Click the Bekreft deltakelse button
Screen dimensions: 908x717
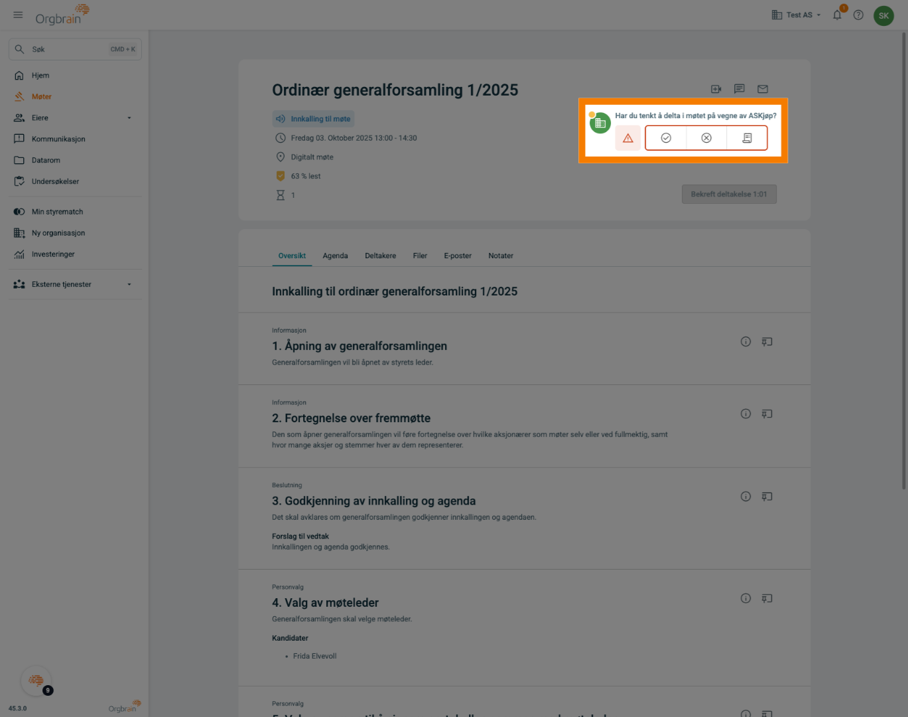(729, 195)
